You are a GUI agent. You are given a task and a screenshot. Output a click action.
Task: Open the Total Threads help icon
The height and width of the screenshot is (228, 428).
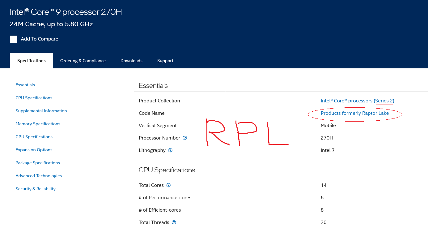[174, 222]
